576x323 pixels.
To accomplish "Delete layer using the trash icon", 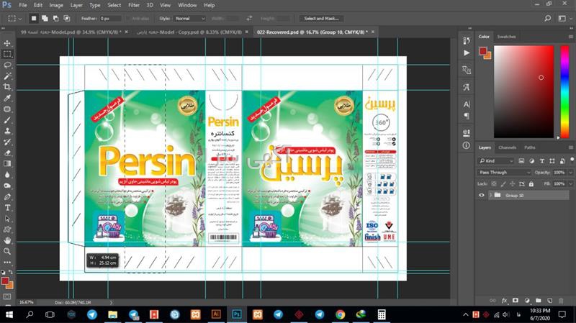I will click(x=561, y=300).
